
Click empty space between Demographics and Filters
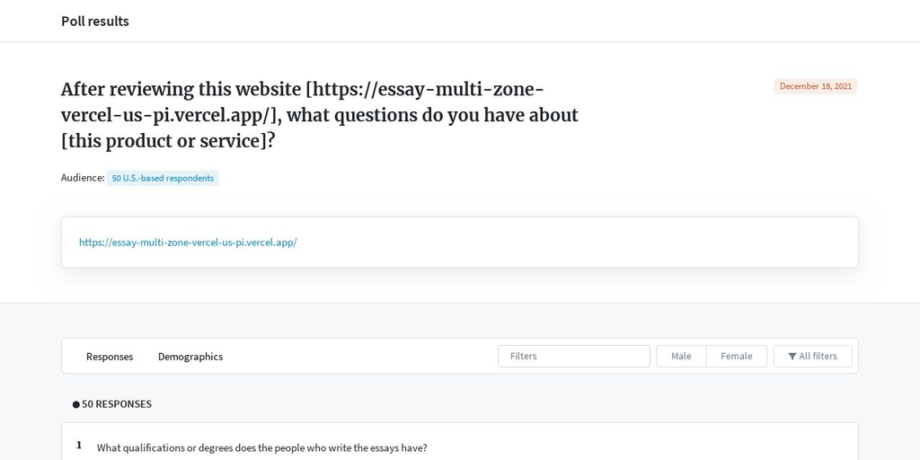coord(360,356)
